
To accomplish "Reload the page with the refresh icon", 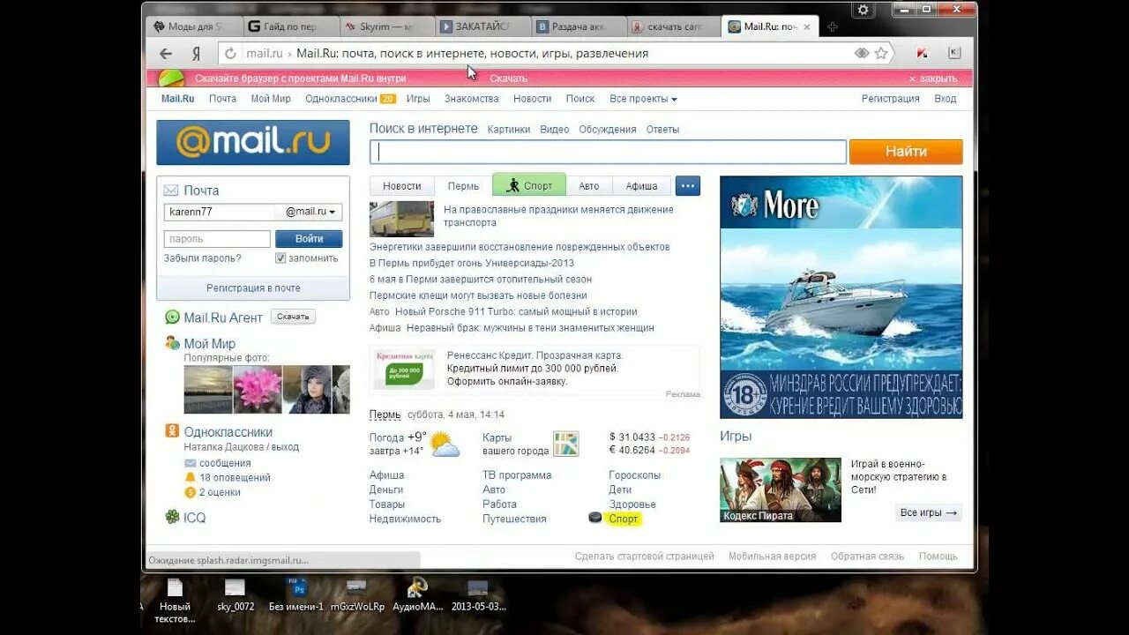I will click(x=230, y=53).
